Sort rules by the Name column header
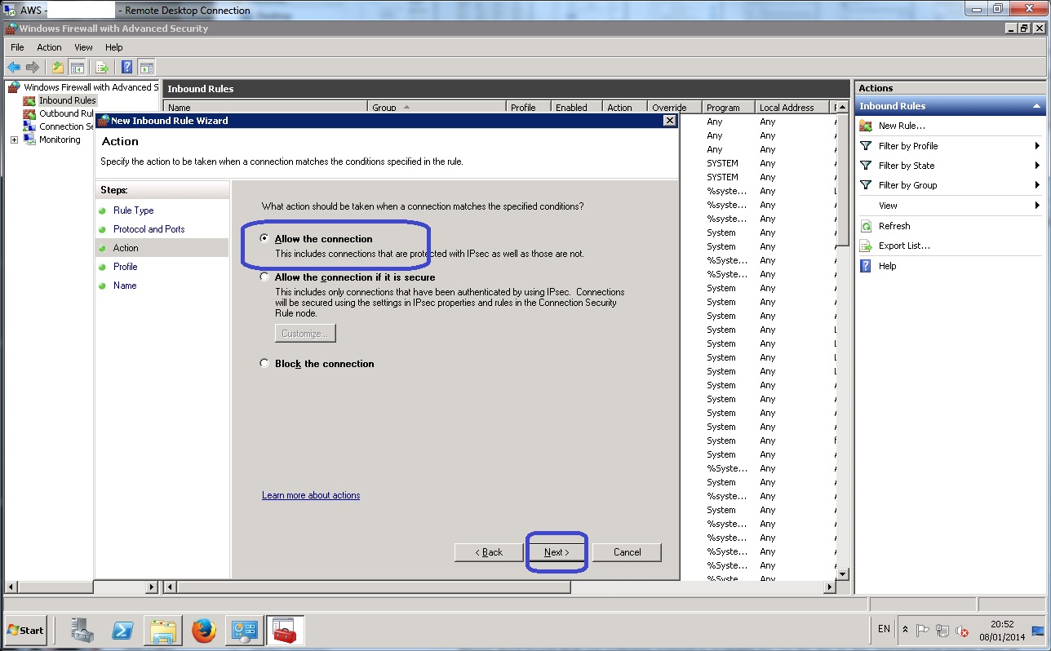 266,108
